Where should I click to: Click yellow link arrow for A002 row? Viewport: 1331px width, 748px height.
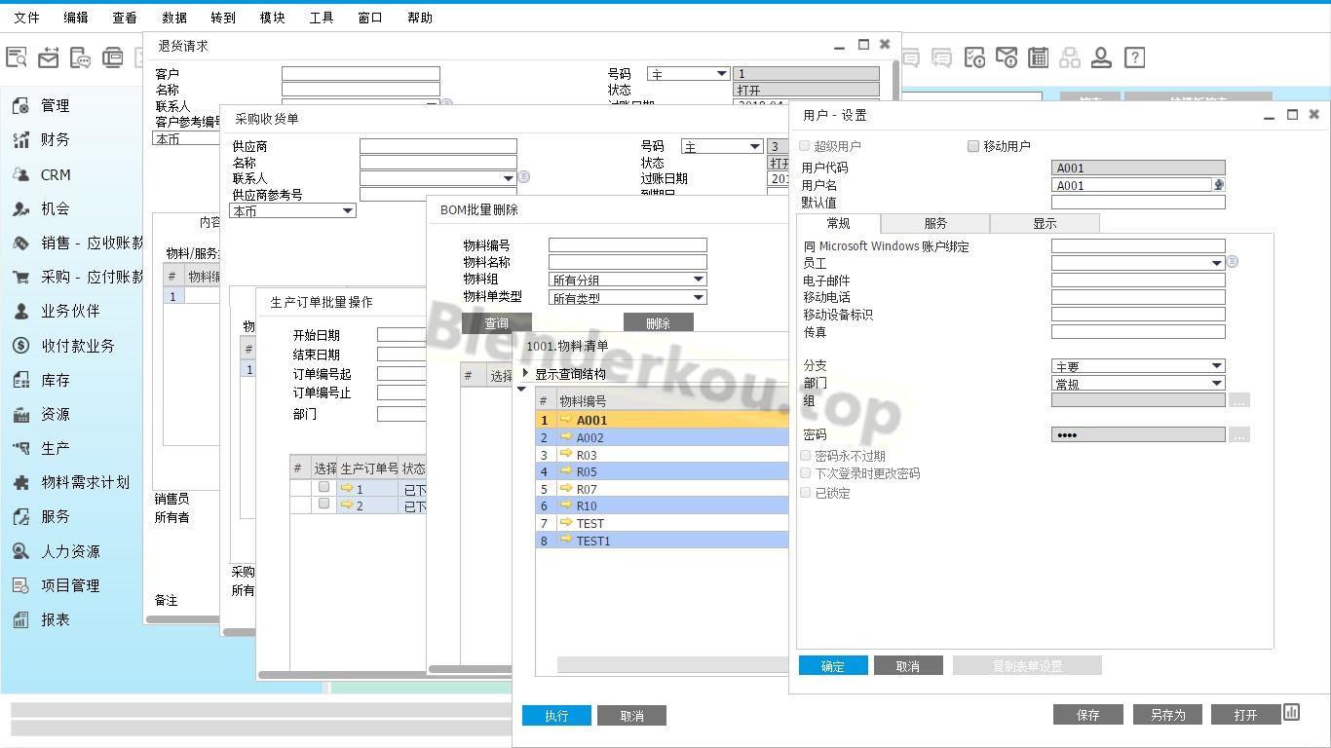566,437
